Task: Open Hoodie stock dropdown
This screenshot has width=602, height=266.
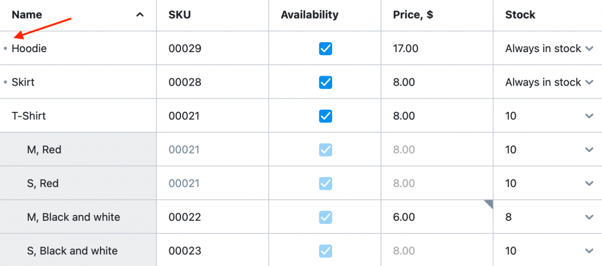Action: pyautogui.click(x=589, y=49)
